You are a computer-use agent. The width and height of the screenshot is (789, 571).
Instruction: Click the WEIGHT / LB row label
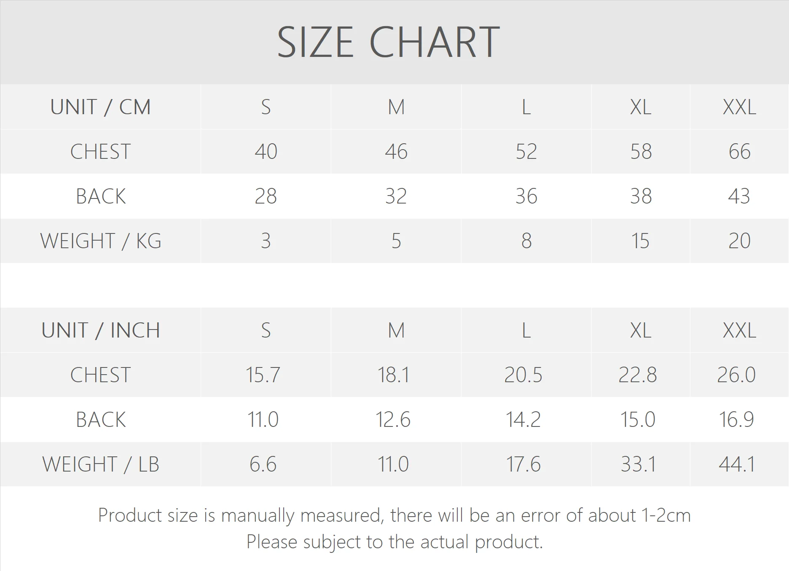[100, 464]
